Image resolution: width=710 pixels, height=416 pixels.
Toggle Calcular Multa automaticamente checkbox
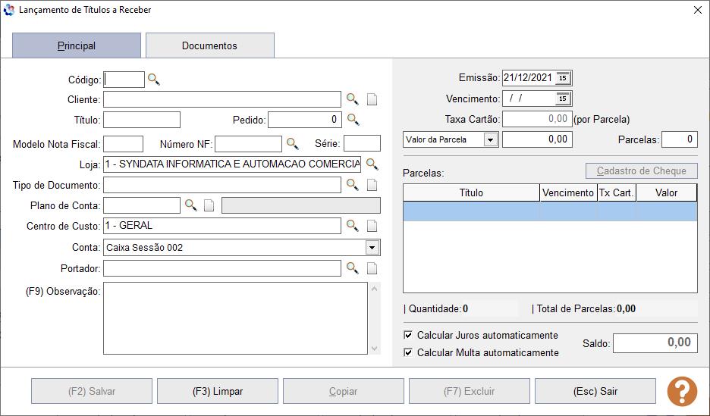(408, 352)
